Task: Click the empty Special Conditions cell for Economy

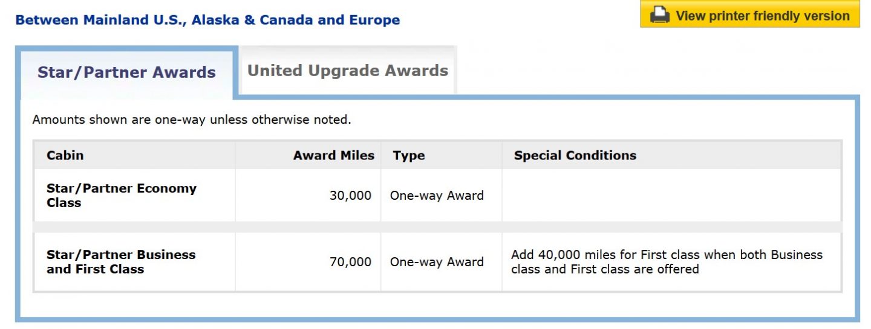Action: click(x=671, y=196)
